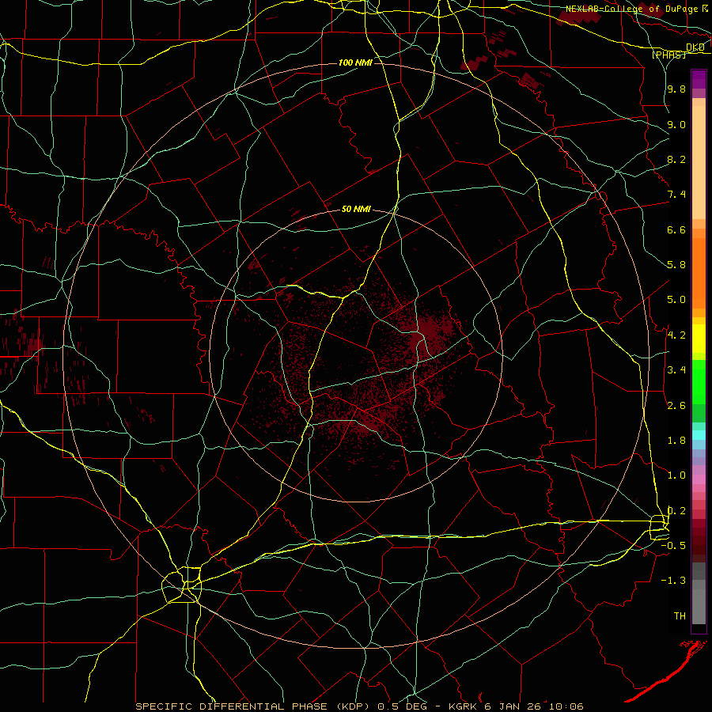This screenshot has width=712, height=712.
Task: Click the 5.8 legend value
Action: (x=676, y=265)
